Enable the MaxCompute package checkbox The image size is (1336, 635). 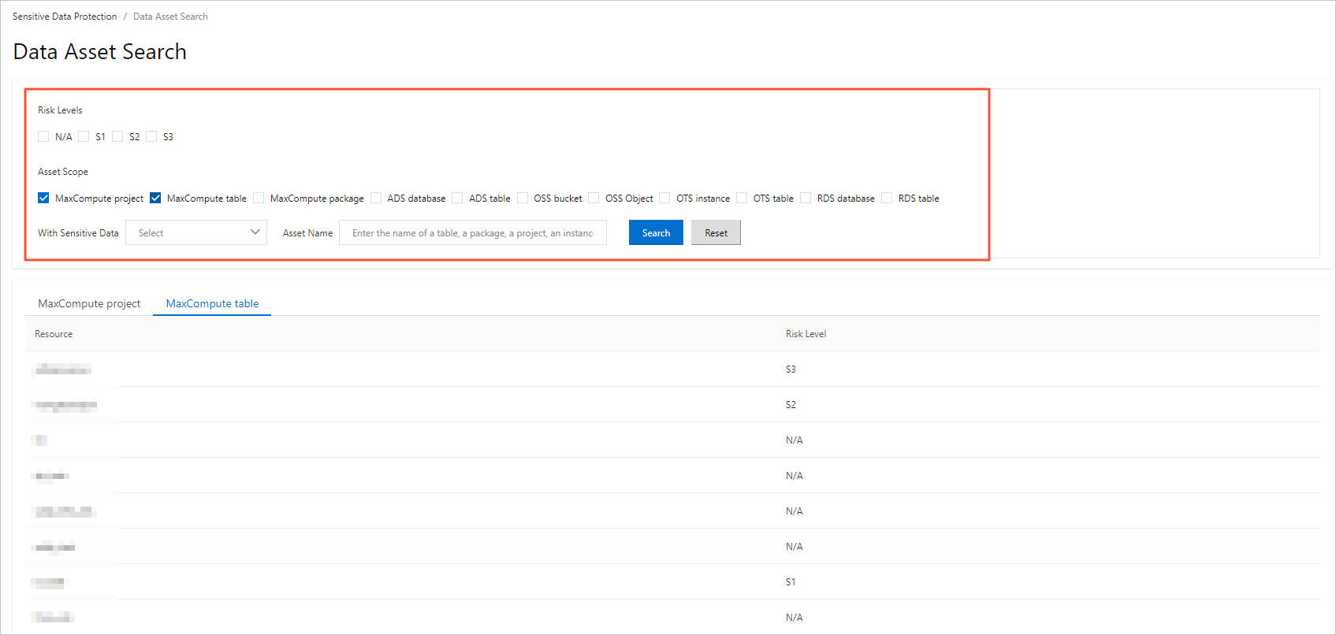259,198
